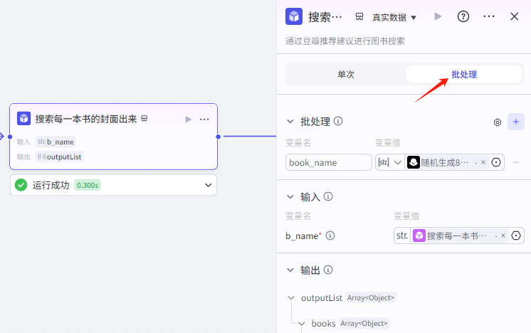Expand the 运行成功 result dropdown
The height and width of the screenshot is (333, 531).
209,185
